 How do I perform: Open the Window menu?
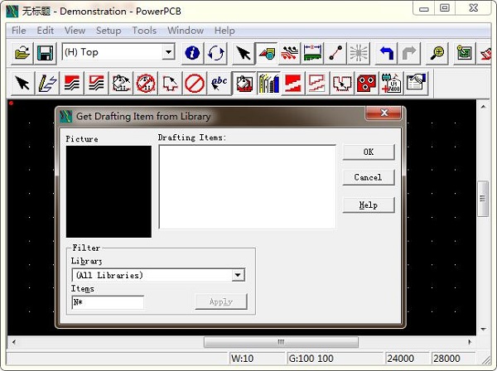click(x=186, y=31)
